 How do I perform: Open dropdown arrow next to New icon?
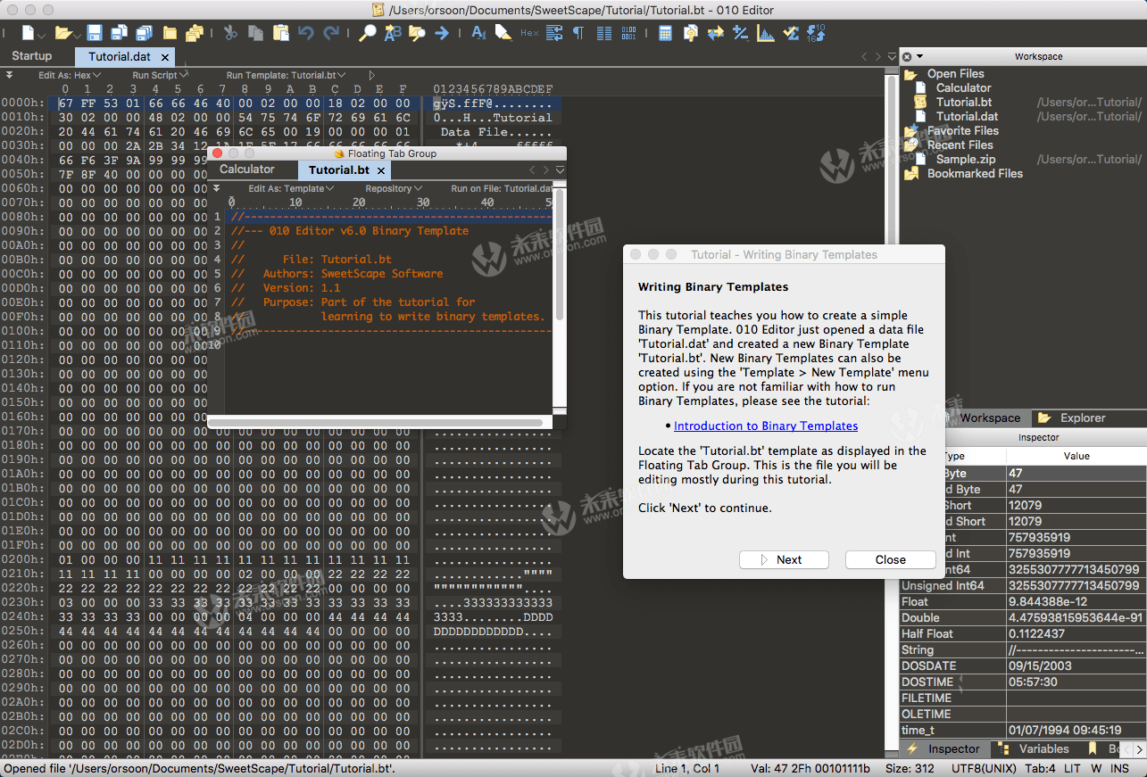42,36
